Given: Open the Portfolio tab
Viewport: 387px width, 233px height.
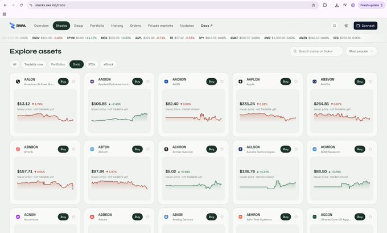Looking at the screenshot, I should coord(97,26).
